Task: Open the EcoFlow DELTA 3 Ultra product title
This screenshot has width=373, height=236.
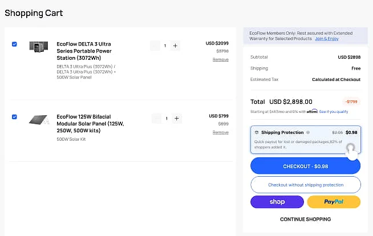Action: pos(84,51)
